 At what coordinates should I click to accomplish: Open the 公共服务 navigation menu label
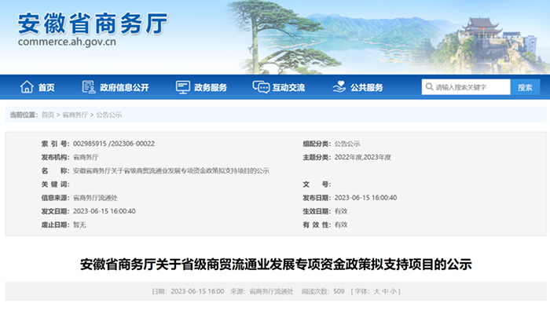pyautogui.click(x=366, y=87)
